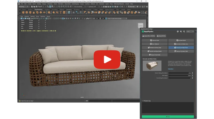Click the Import 3D or CAD File button
Image resolution: width=214 pixels, height=119 pixels.
pyautogui.click(x=148, y=36)
